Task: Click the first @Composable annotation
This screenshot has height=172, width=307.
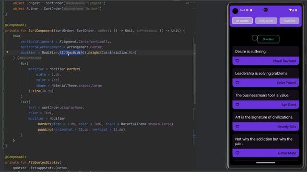Action: coord(16,25)
